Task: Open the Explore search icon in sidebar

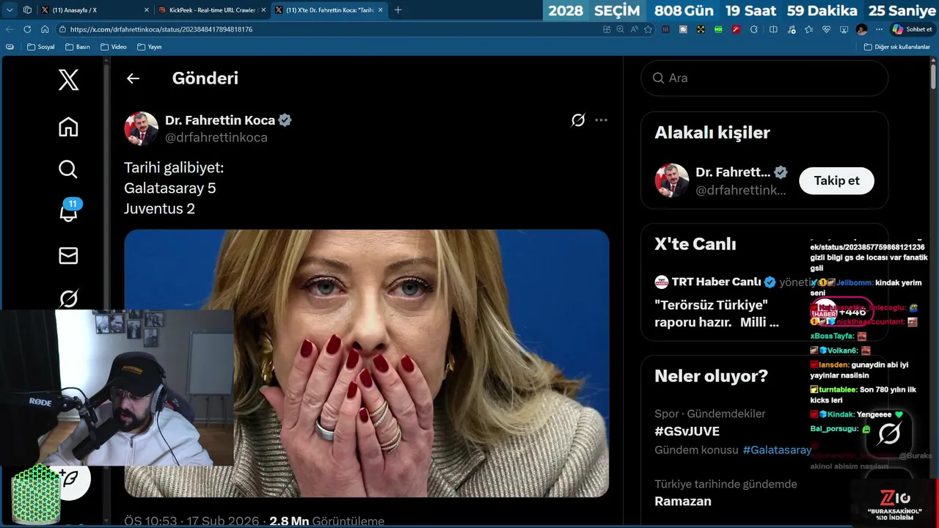Action: click(68, 169)
